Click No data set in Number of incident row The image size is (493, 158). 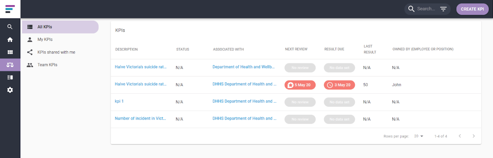point(340,119)
